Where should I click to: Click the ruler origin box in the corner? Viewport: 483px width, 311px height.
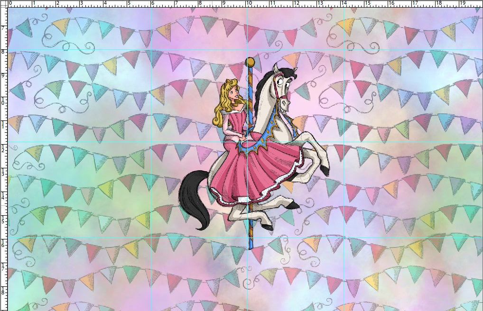(3, 3)
